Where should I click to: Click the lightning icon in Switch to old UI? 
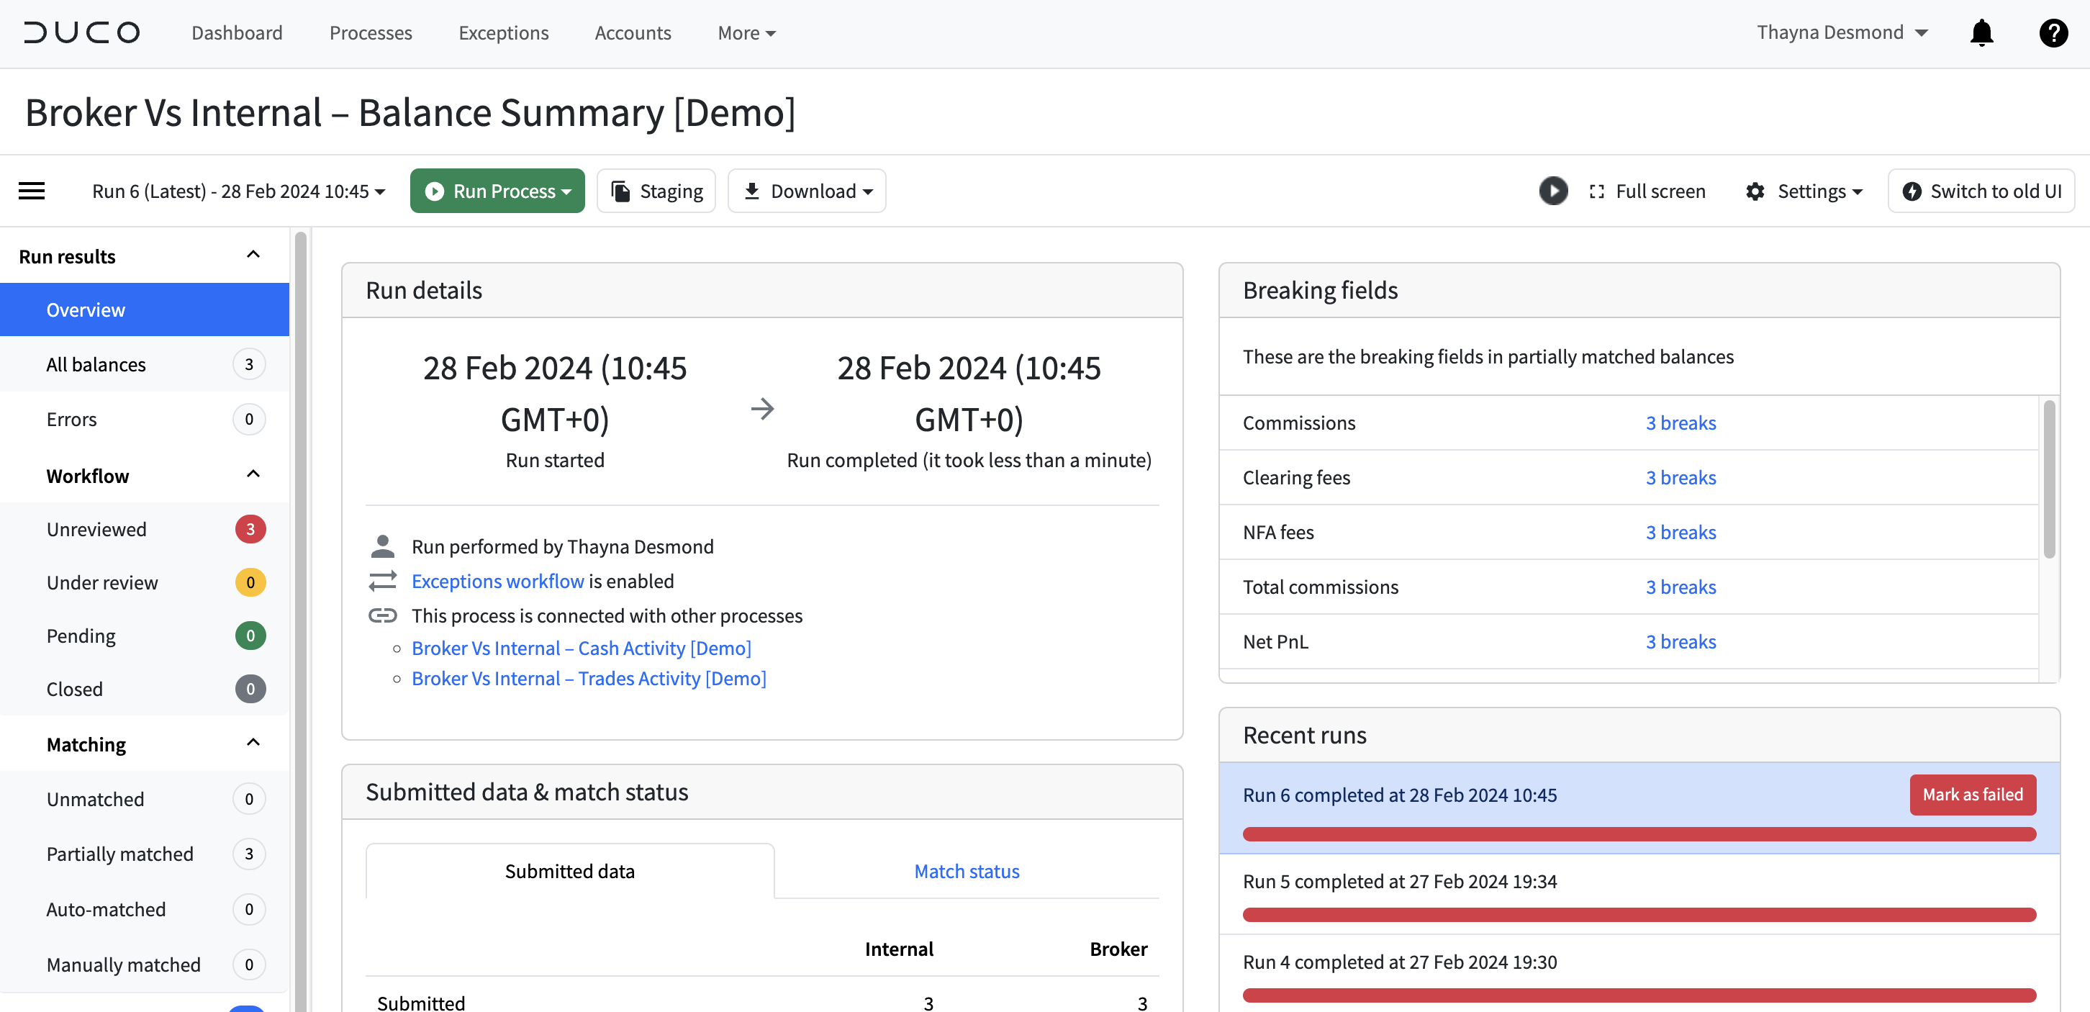click(x=1912, y=191)
